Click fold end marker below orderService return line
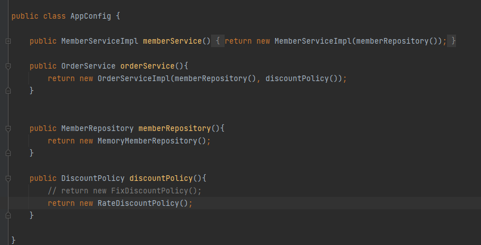Screen dimensions: 481x245 point(9,90)
